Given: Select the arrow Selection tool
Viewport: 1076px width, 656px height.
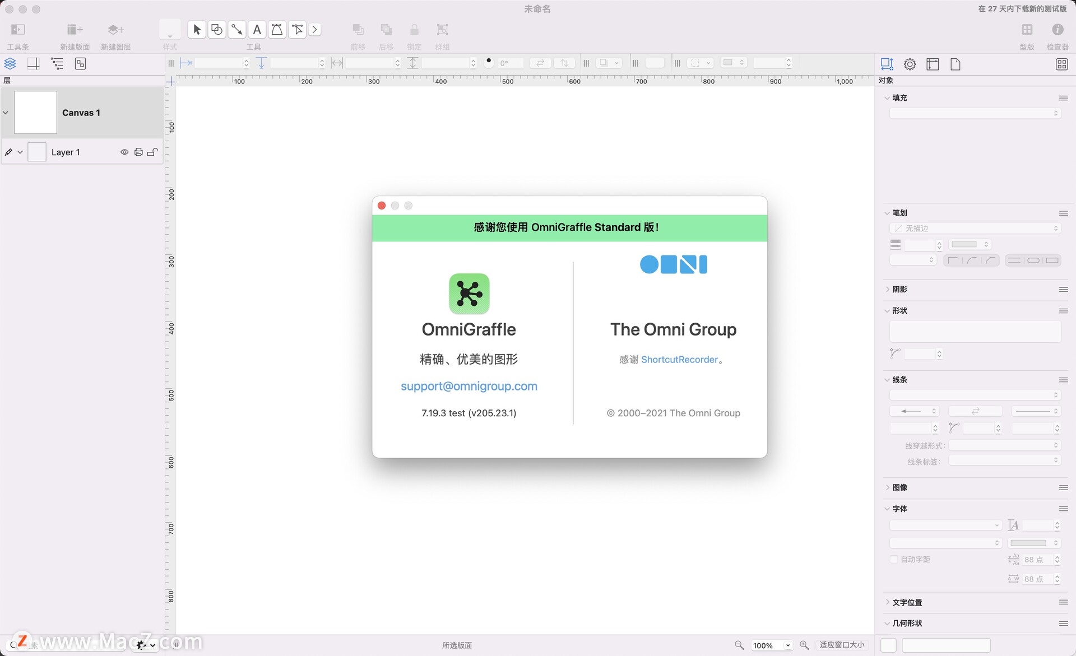Looking at the screenshot, I should point(197,30).
